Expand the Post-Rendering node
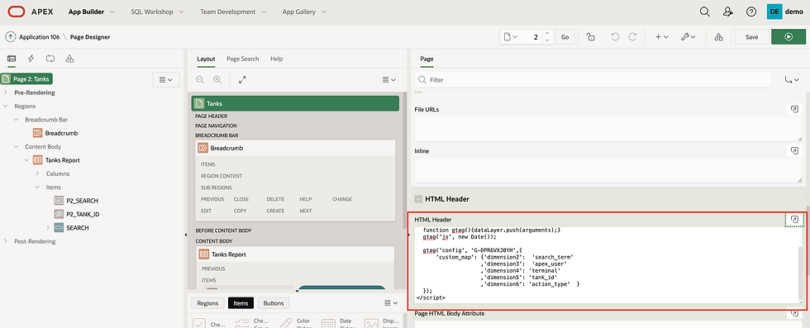 click(5, 241)
